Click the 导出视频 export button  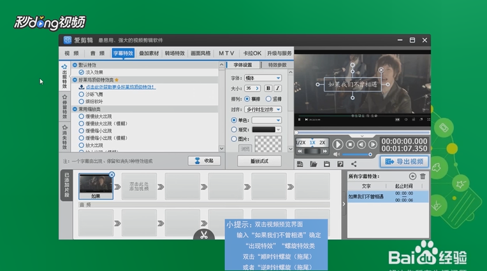(404, 162)
